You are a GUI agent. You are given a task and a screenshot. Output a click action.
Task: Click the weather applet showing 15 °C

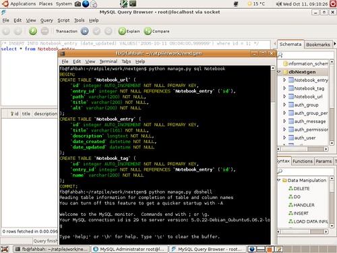tap(256, 4)
